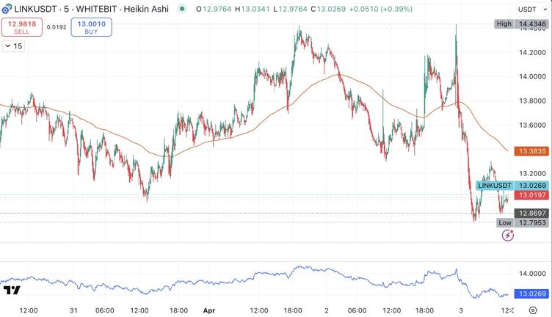Click the LINK coin logo icon

point(7,9)
